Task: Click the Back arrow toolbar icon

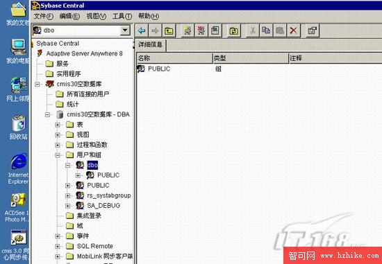Action: 142,30
